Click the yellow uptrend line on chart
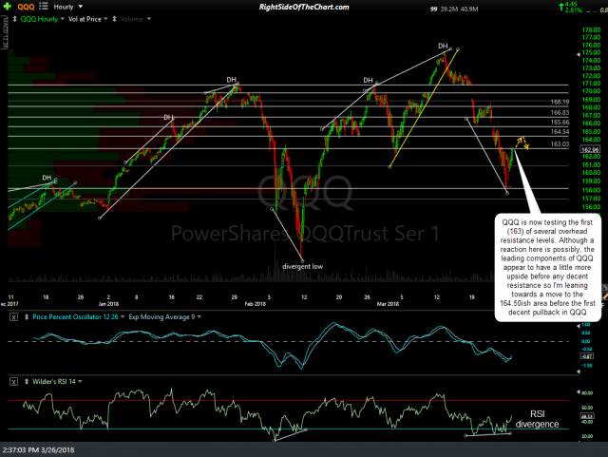 point(424,108)
